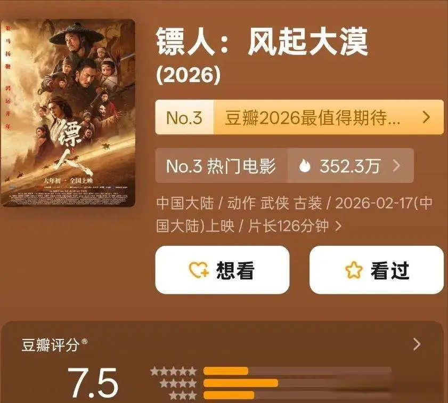This screenshot has height=403, width=448.
Task: Expand the 352.3万 popularity chevron
Action: [396, 165]
